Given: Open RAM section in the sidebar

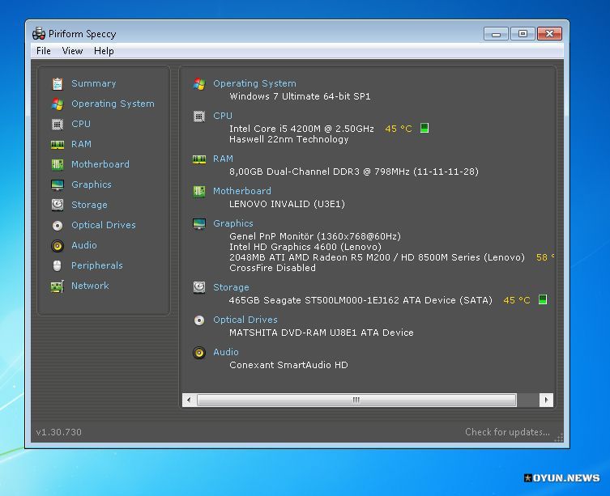Looking at the screenshot, I should [81, 144].
